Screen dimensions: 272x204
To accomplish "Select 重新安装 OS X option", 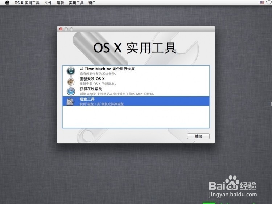I will (x=92, y=79).
